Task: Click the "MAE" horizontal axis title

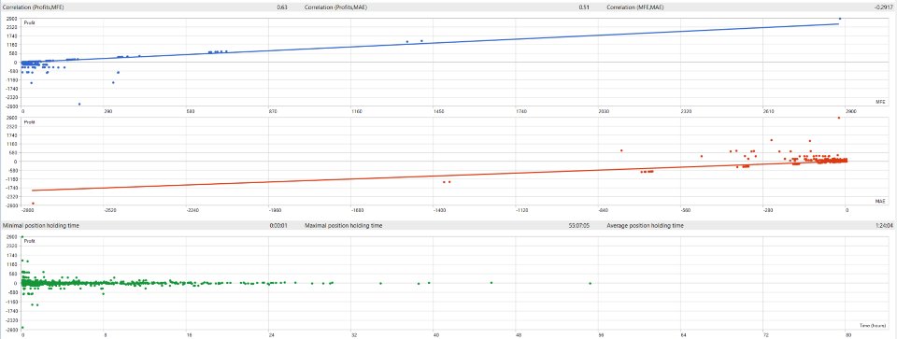Action: 880,201
